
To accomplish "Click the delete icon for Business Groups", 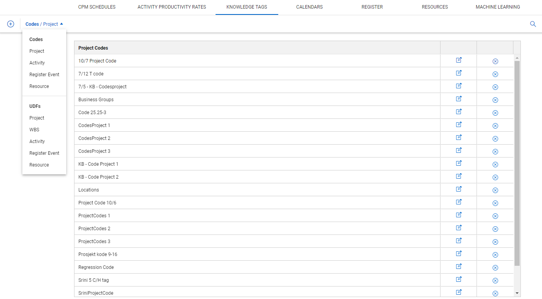I will (x=495, y=100).
